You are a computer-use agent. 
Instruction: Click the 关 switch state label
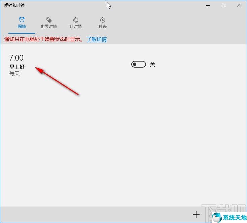[152, 65]
